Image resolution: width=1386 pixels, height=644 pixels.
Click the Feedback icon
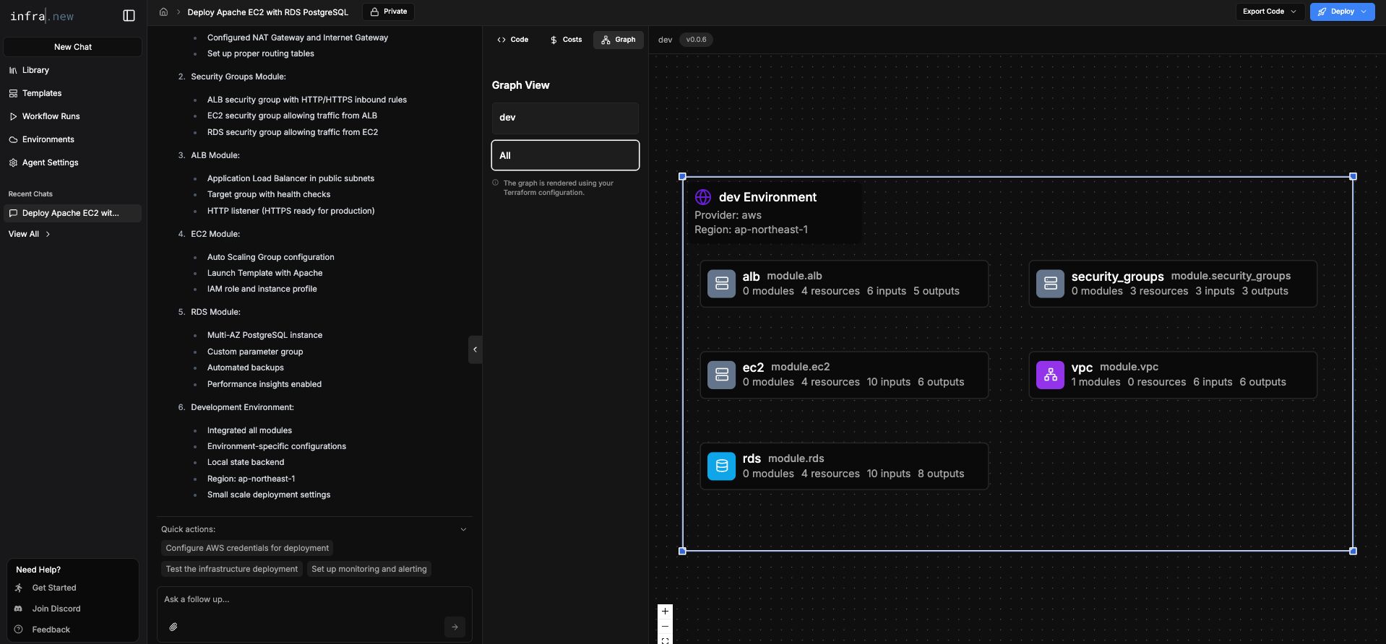pos(19,630)
